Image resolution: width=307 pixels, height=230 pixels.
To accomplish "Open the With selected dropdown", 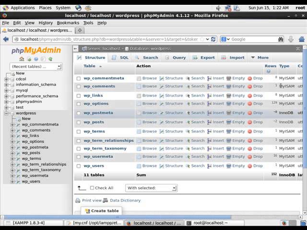I will click(152, 188).
